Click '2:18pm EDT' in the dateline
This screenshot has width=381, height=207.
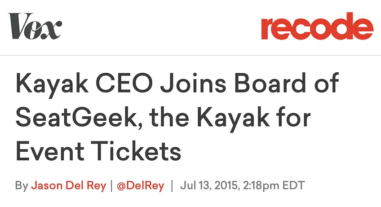(x=274, y=185)
